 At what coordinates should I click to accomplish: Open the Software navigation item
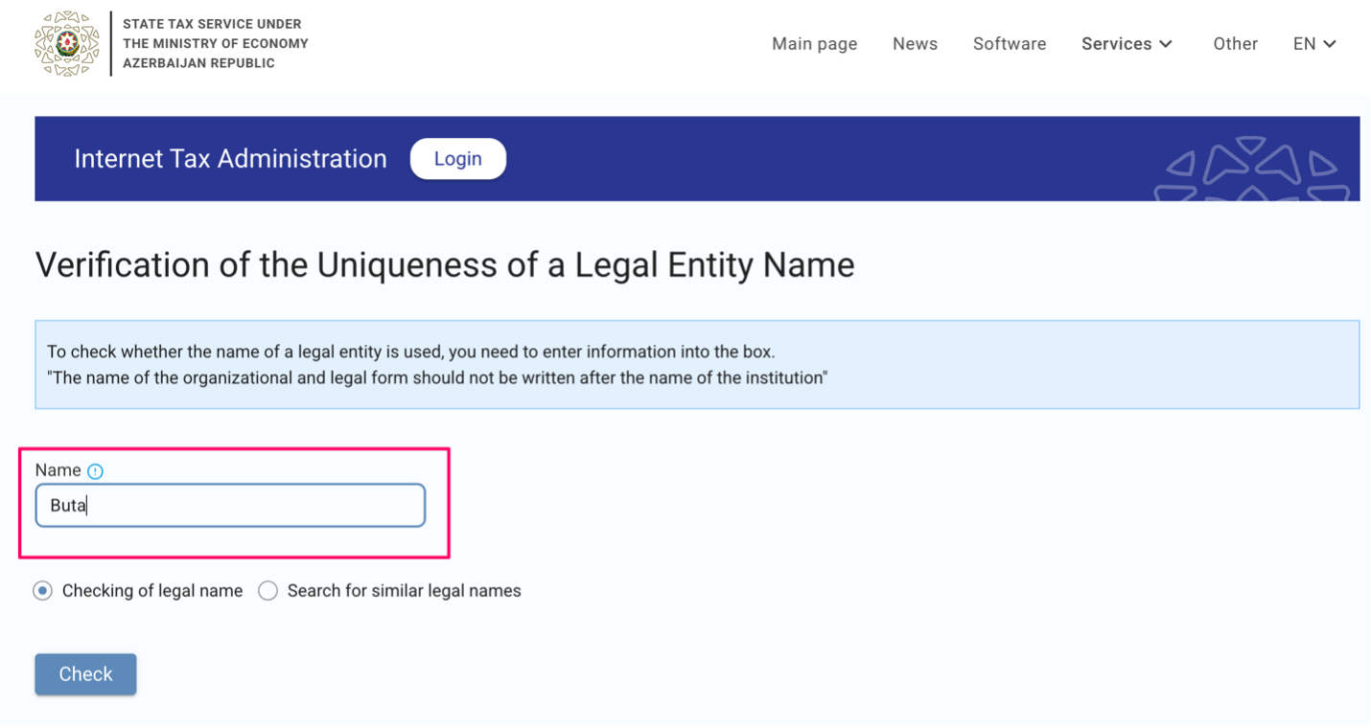tap(1009, 44)
